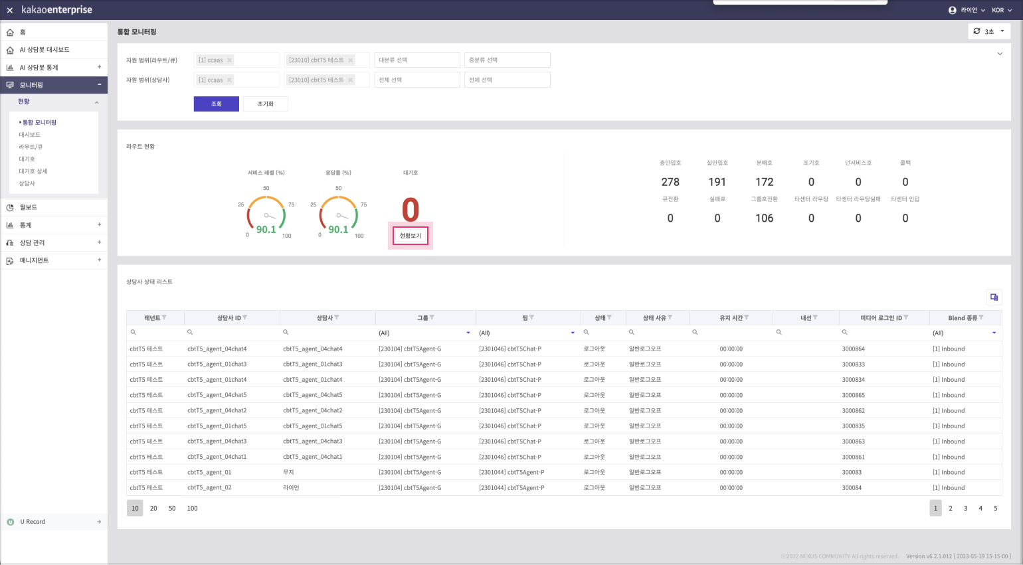
Task: Click the export icon above agent table
Action: pos(994,297)
